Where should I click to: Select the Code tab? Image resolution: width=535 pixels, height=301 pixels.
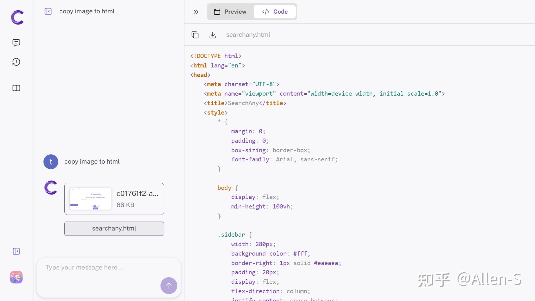(275, 12)
